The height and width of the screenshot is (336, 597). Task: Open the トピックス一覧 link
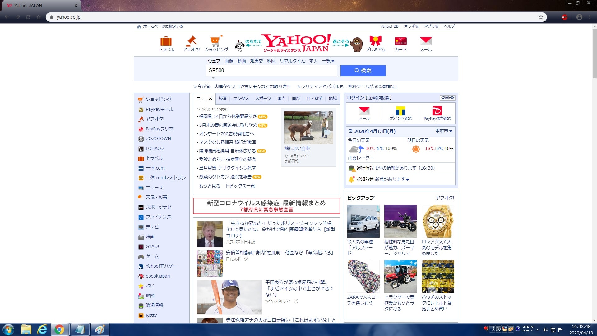(x=240, y=186)
